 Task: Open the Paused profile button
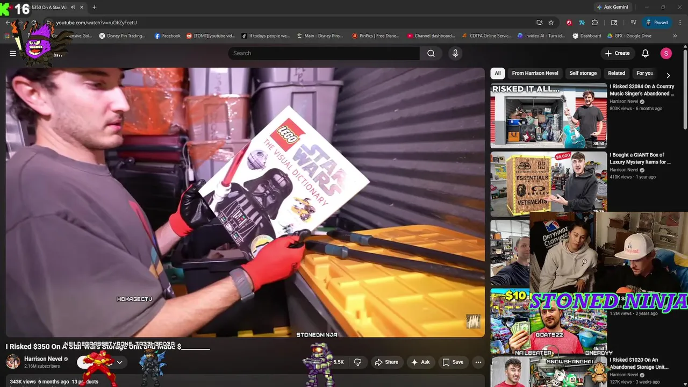pos(656,23)
